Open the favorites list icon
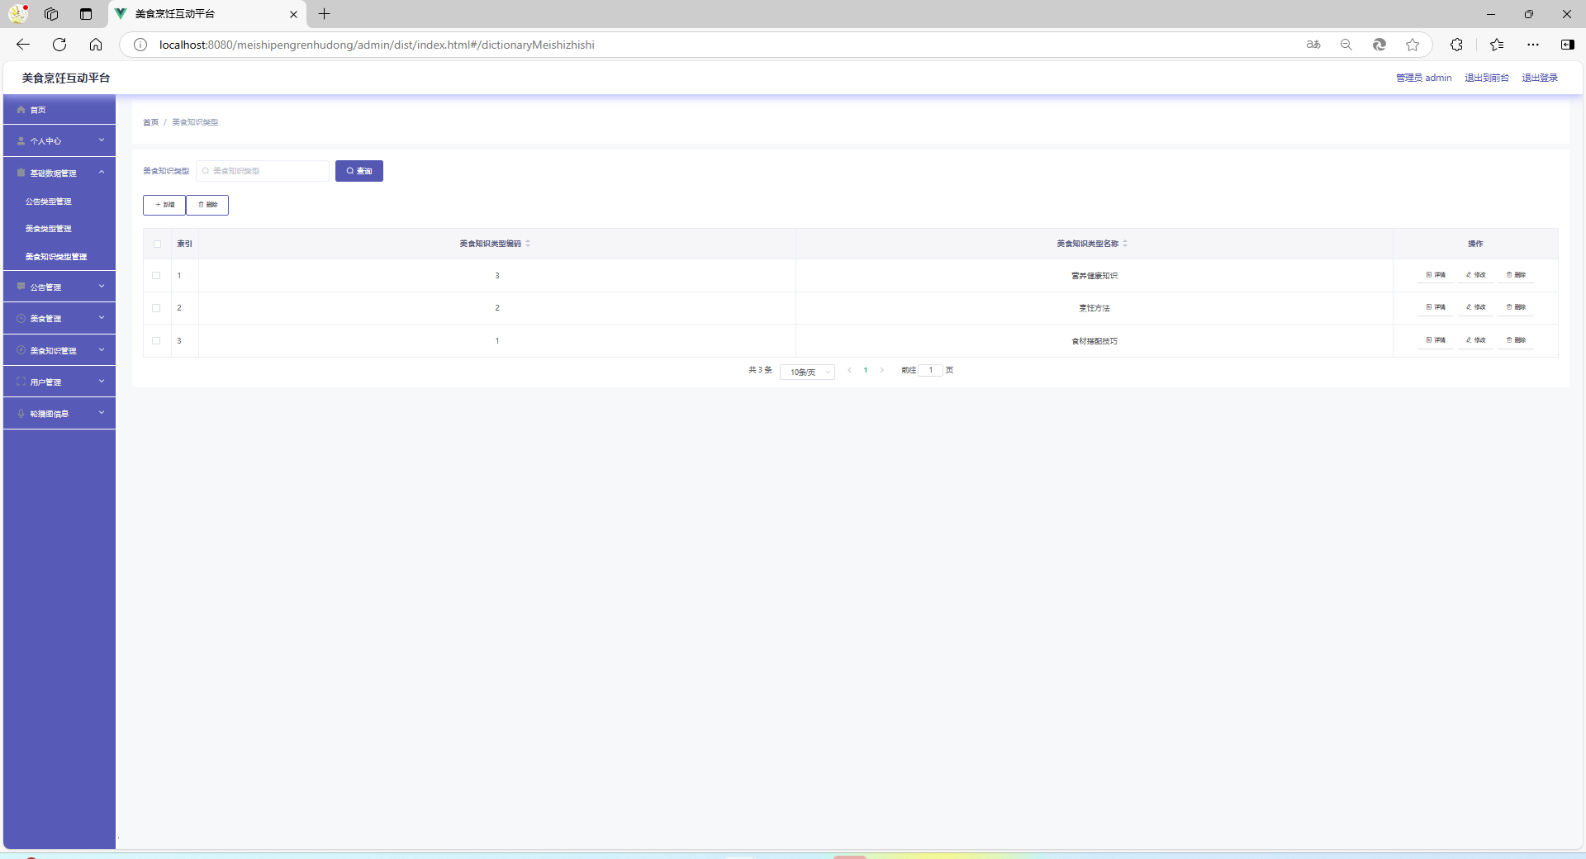The width and height of the screenshot is (1586, 859). click(1497, 45)
